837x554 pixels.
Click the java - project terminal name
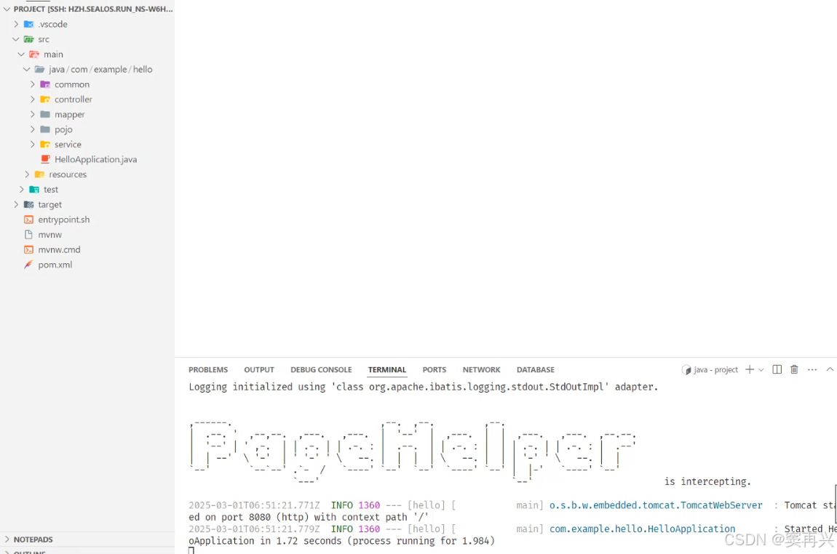[x=716, y=369]
